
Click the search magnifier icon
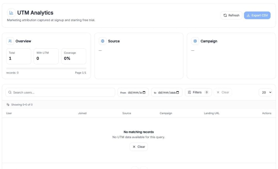tap(10, 92)
